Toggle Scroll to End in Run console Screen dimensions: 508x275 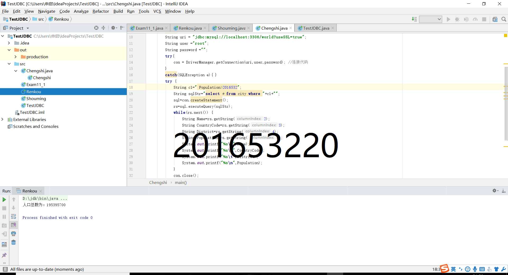point(13,225)
